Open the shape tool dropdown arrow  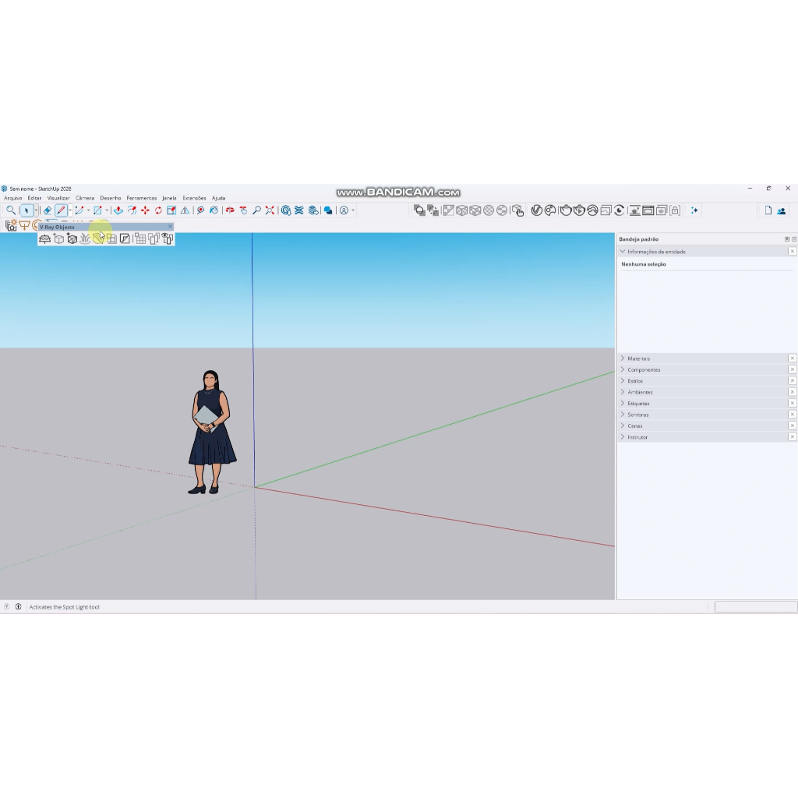click(107, 210)
